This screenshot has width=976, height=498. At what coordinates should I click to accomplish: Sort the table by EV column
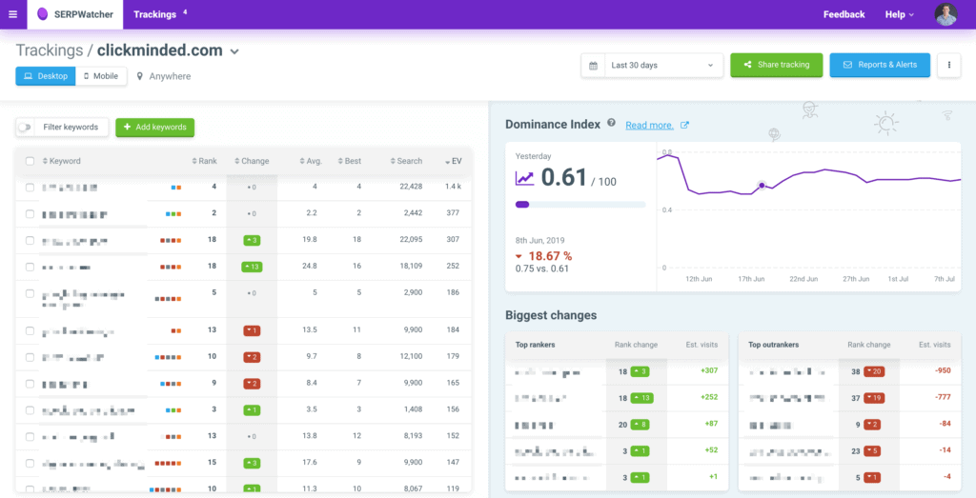coord(455,161)
